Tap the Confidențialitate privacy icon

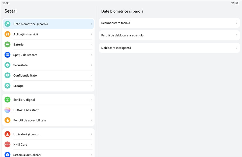coord(8,75)
